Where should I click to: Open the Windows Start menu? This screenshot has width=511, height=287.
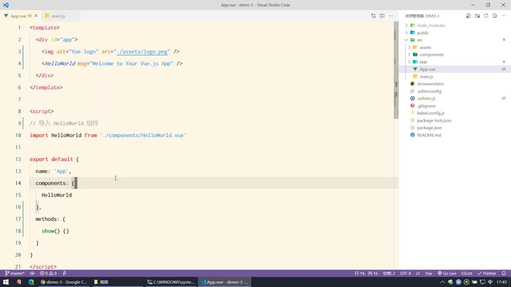pos(6,282)
